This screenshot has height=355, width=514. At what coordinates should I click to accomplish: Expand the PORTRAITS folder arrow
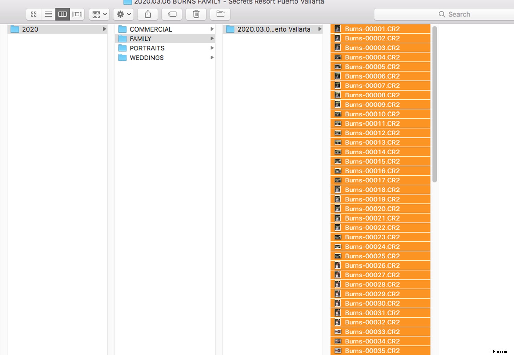coord(212,48)
